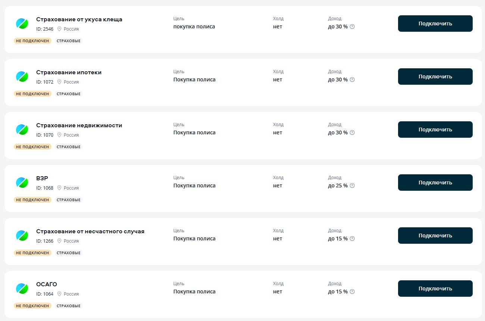The width and height of the screenshot is (485, 321).
Task: Click the income help icon for tick bite insurance
Action: [x=352, y=27]
